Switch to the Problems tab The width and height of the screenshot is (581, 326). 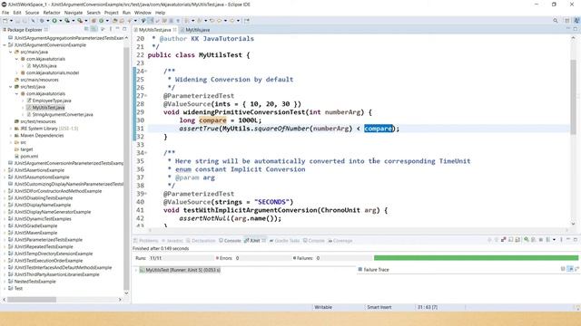(x=146, y=241)
